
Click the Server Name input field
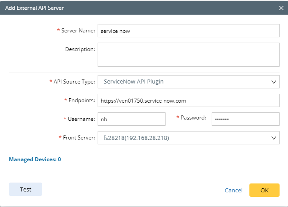click(188, 31)
